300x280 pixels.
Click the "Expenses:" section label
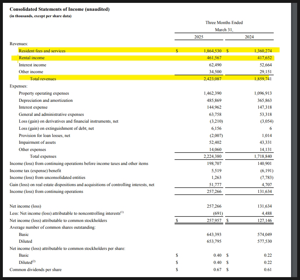[x=19, y=86]
